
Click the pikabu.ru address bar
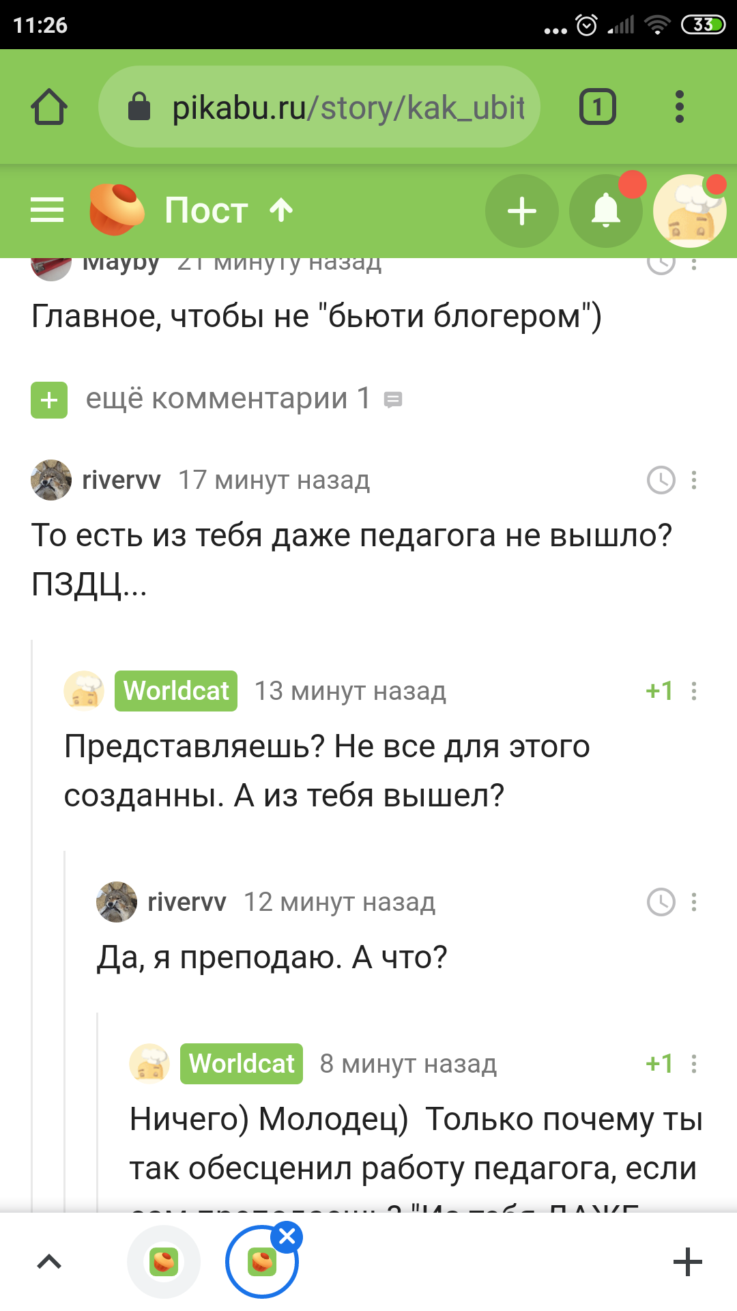click(x=319, y=107)
